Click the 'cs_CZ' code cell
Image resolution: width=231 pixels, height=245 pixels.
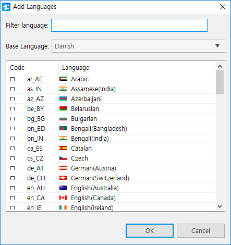[35, 158]
